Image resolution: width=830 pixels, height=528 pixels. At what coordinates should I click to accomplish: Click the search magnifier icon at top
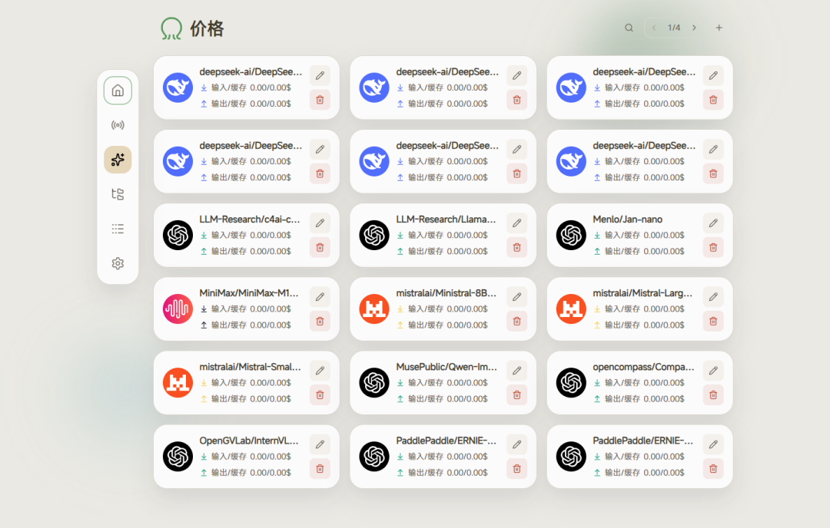pos(629,28)
